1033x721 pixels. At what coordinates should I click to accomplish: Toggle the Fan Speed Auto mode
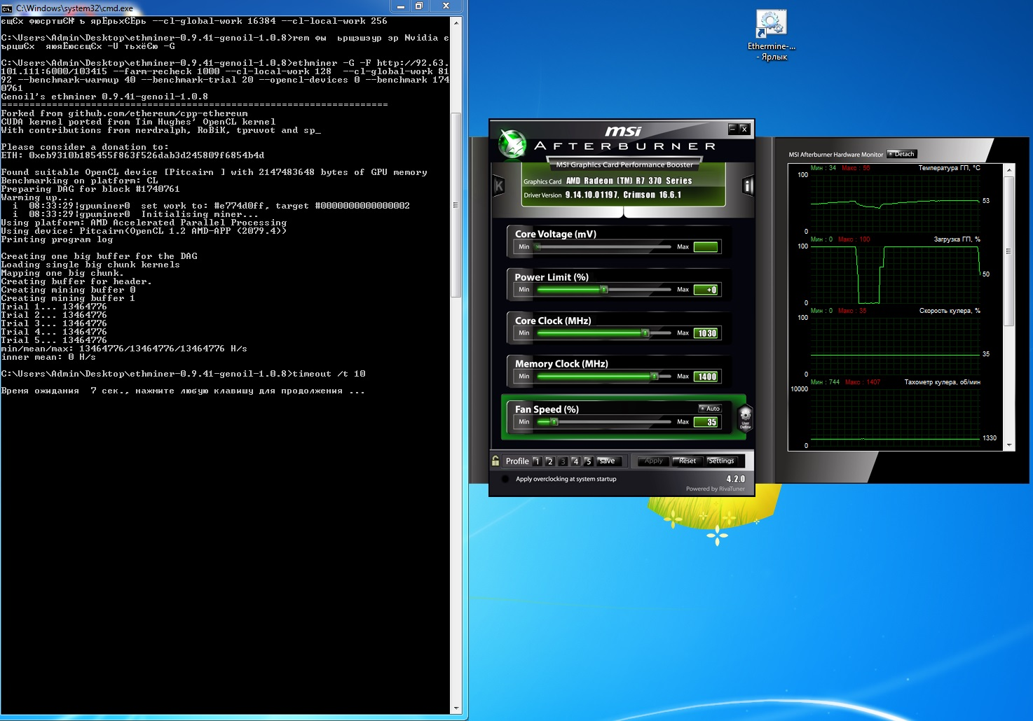click(x=709, y=408)
